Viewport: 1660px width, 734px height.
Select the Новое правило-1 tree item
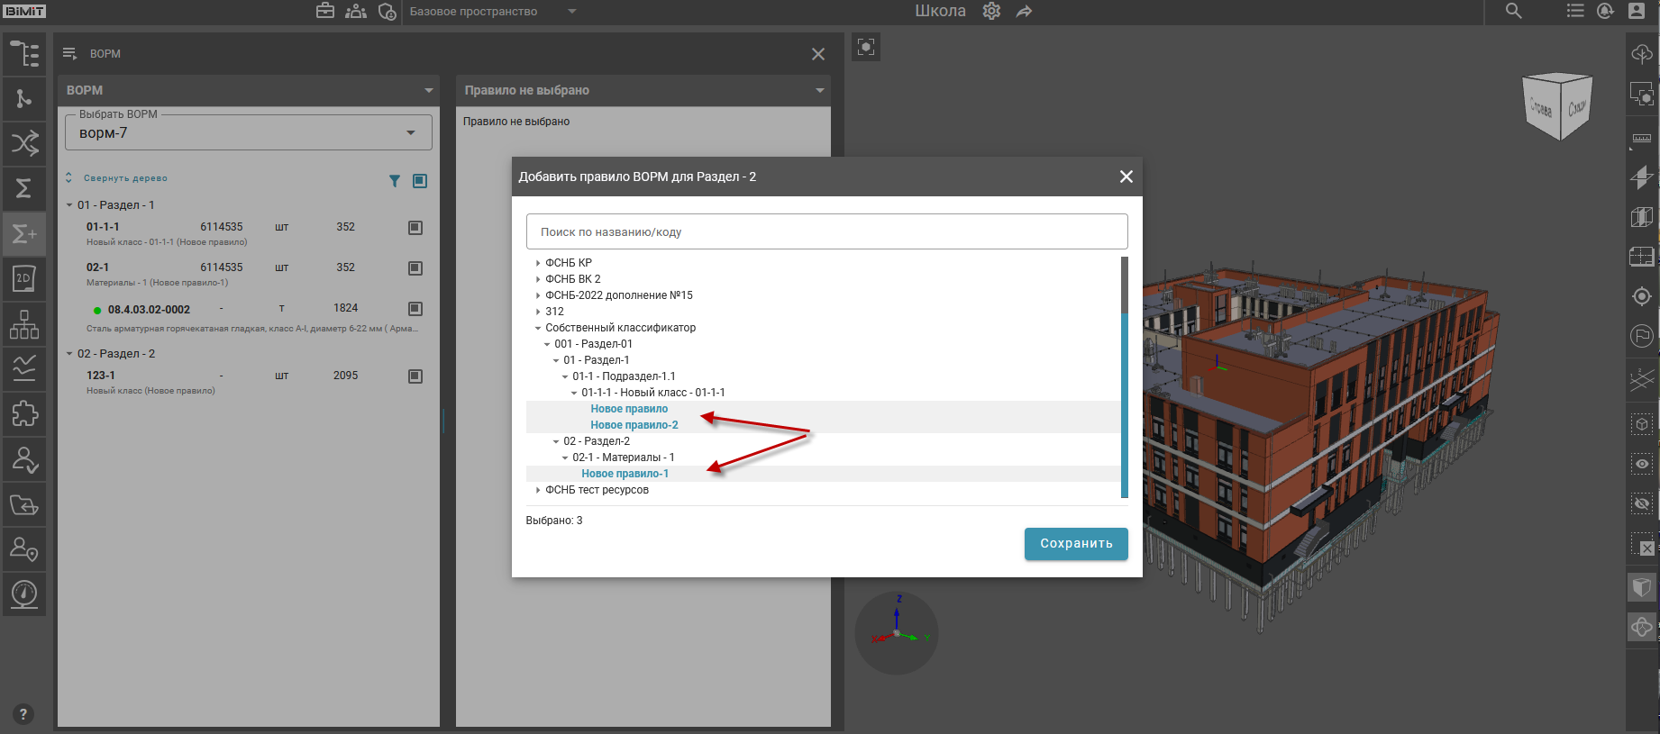pos(625,474)
